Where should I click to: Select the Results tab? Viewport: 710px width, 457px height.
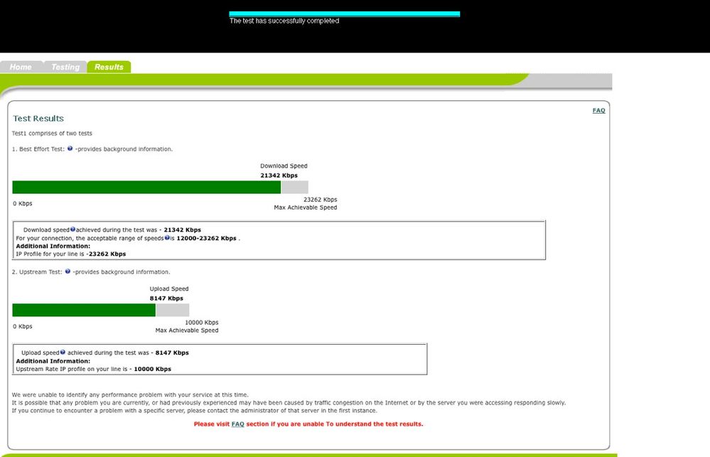(109, 66)
